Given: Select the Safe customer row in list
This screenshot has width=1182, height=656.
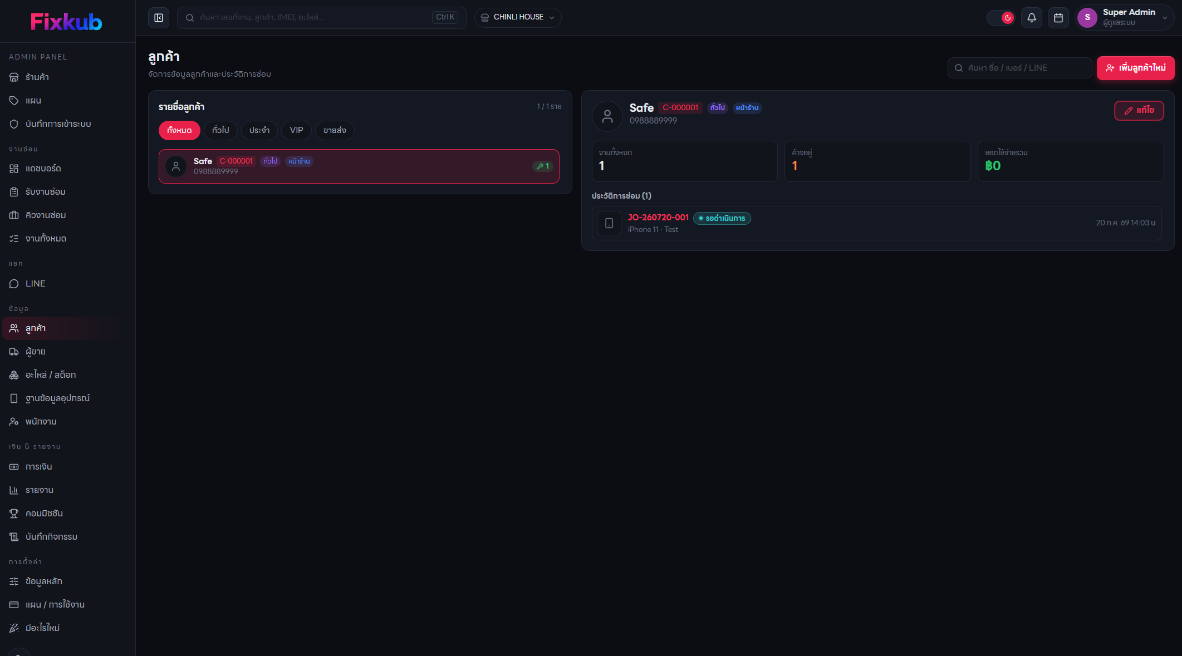Looking at the screenshot, I should [x=359, y=166].
